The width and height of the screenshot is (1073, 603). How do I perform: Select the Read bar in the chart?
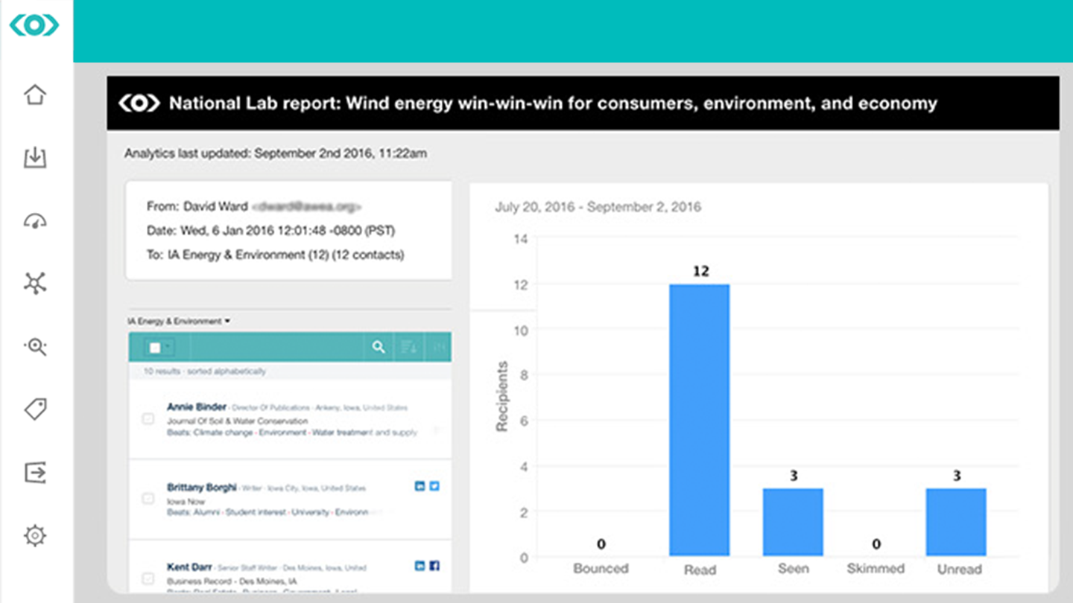click(700, 417)
